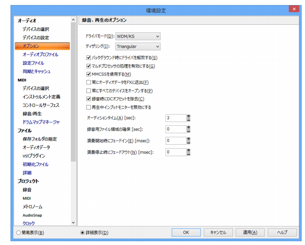Select 詳細表示 radio button
Viewport: 305px width, 245px height.
[x=82, y=232]
